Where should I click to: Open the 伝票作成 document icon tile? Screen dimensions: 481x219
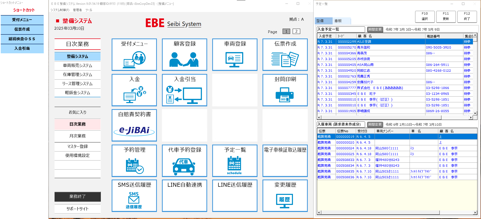(285, 55)
